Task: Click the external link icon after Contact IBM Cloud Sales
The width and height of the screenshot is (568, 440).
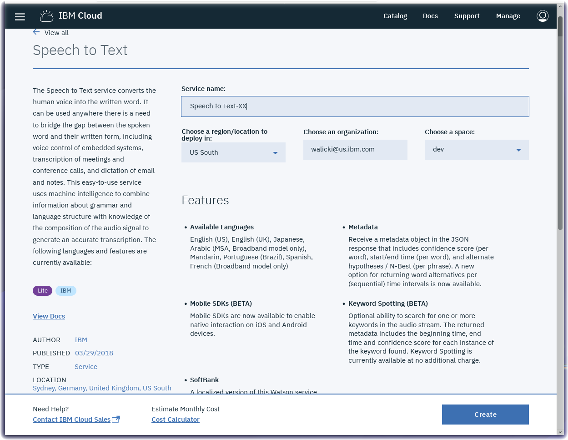Action: [116, 419]
